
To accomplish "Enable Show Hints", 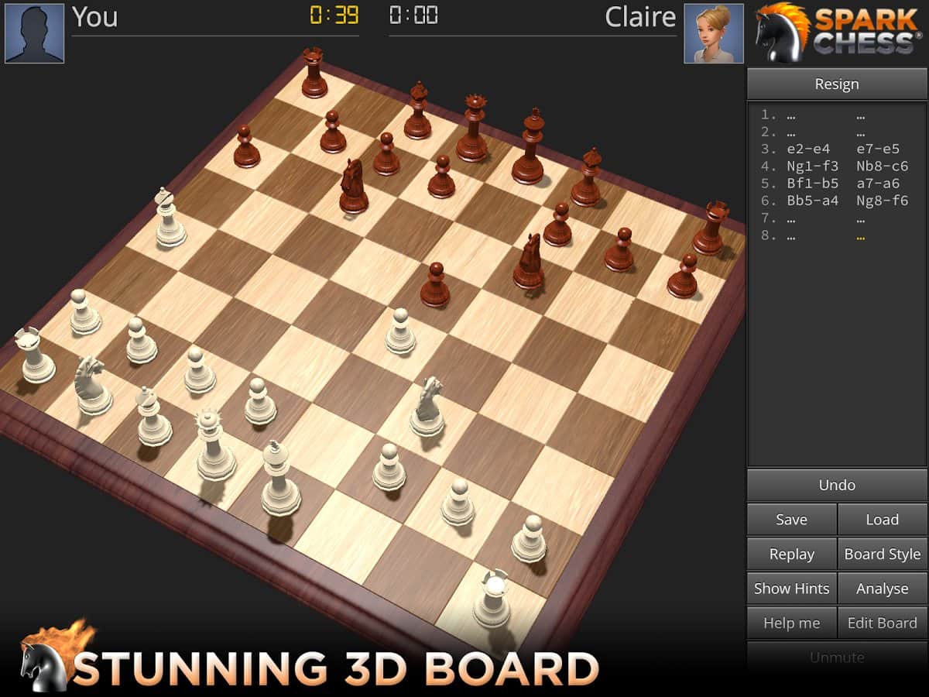I will tap(791, 589).
